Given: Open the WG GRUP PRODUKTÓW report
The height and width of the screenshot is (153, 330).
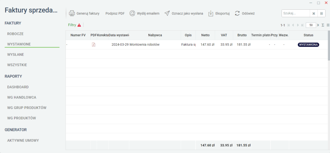Looking at the screenshot, I should click(27, 108).
